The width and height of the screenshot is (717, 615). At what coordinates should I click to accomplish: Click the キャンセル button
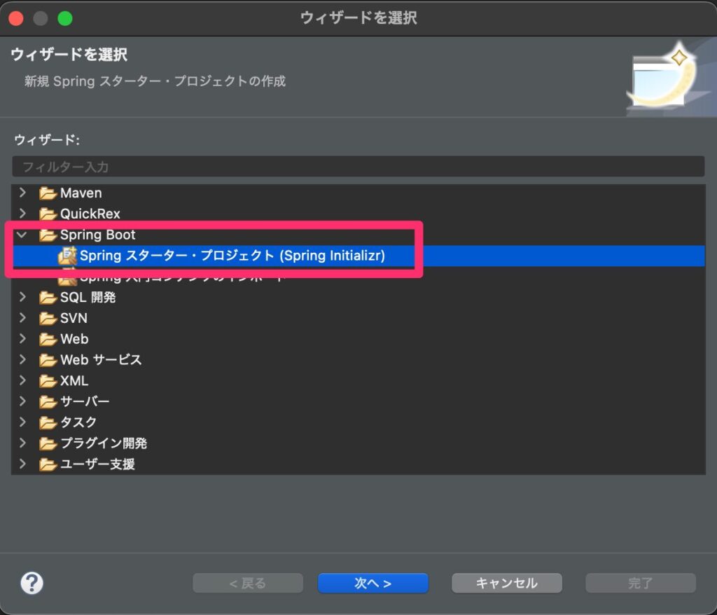[x=507, y=583]
